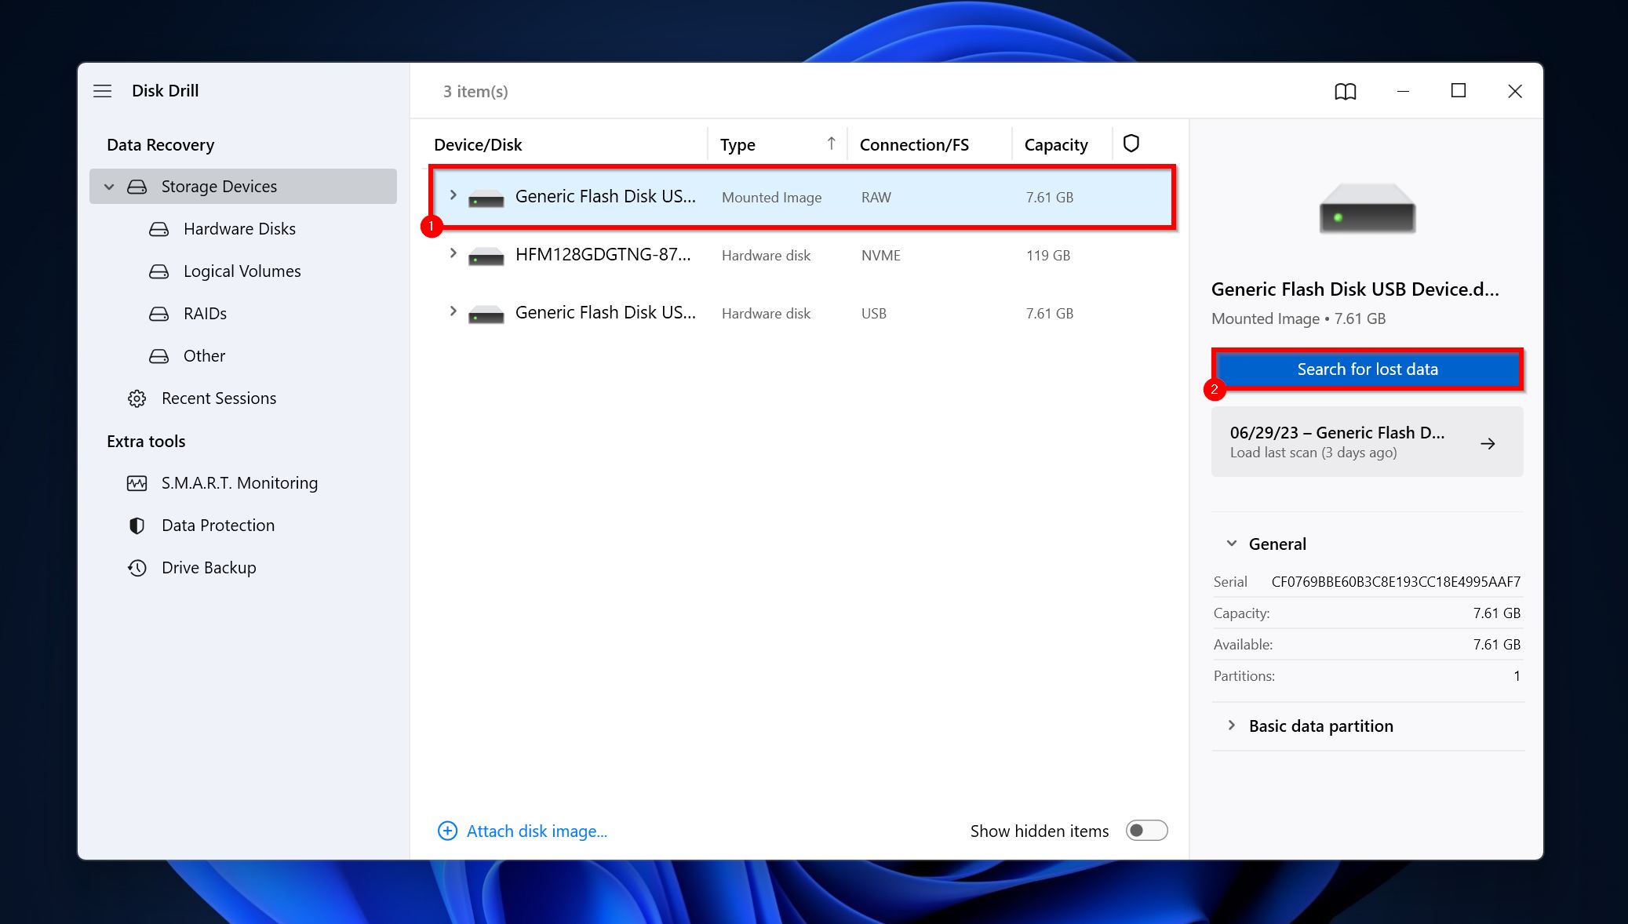The width and height of the screenshot is (1628, 924).
Task: Click the shield protection column icon
Action: (1131, 143)
